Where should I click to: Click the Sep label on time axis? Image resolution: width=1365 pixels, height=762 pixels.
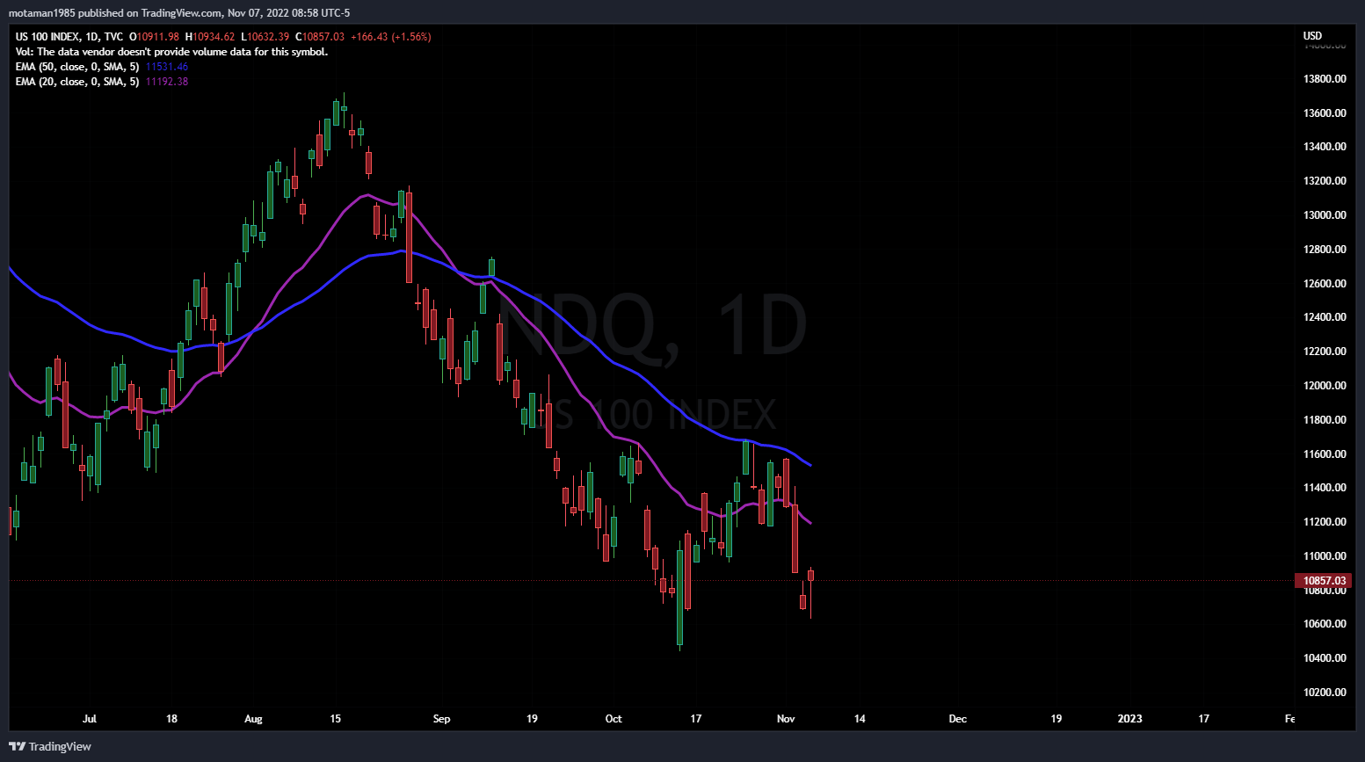tap(441, 719)
